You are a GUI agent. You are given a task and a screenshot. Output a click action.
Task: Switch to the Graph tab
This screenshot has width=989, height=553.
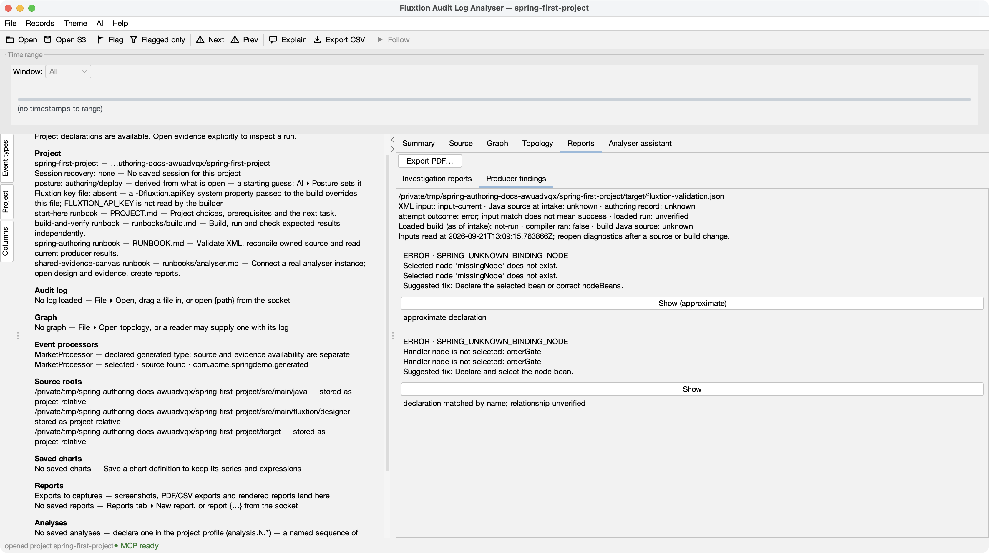point(497,143)
